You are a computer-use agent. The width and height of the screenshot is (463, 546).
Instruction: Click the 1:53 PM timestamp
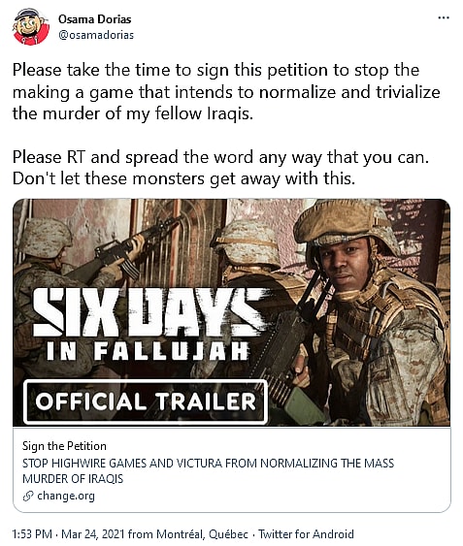click(32, 534)
